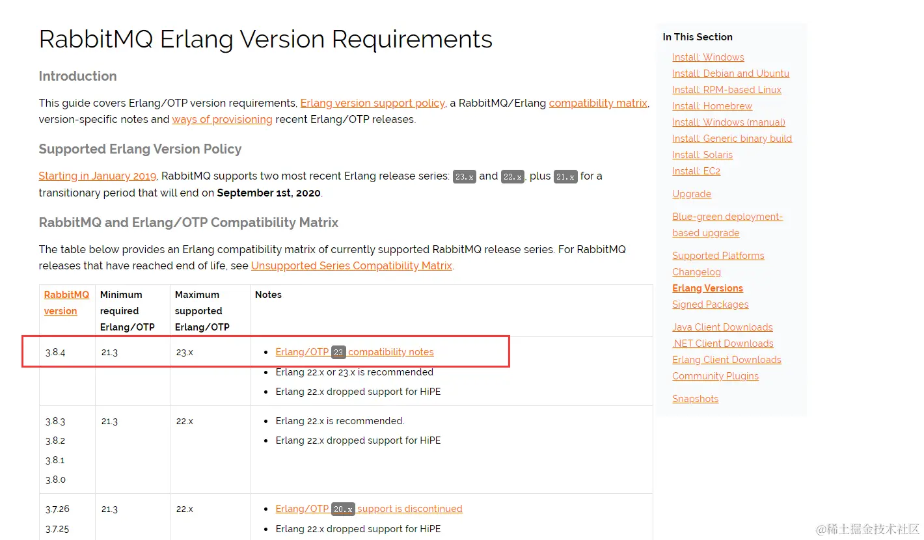Click the 3.7.26 version entry

click(x=57, y=509)
